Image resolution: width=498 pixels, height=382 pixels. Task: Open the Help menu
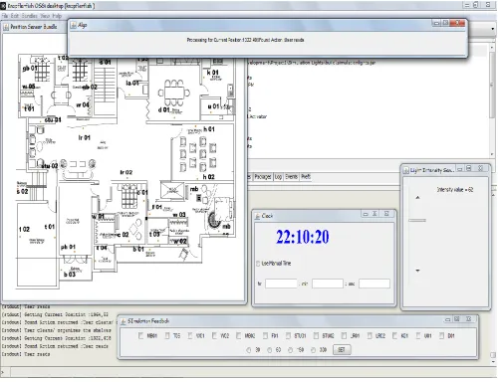tap(57, 16)
